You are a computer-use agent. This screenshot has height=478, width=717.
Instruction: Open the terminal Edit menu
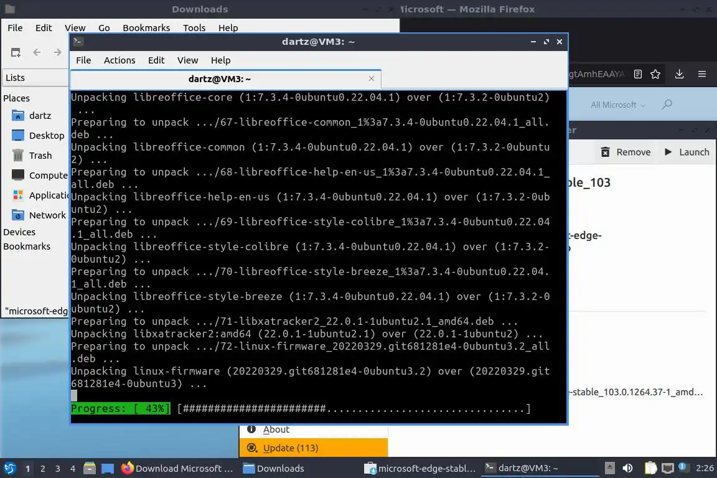click(x=156, y=60)
